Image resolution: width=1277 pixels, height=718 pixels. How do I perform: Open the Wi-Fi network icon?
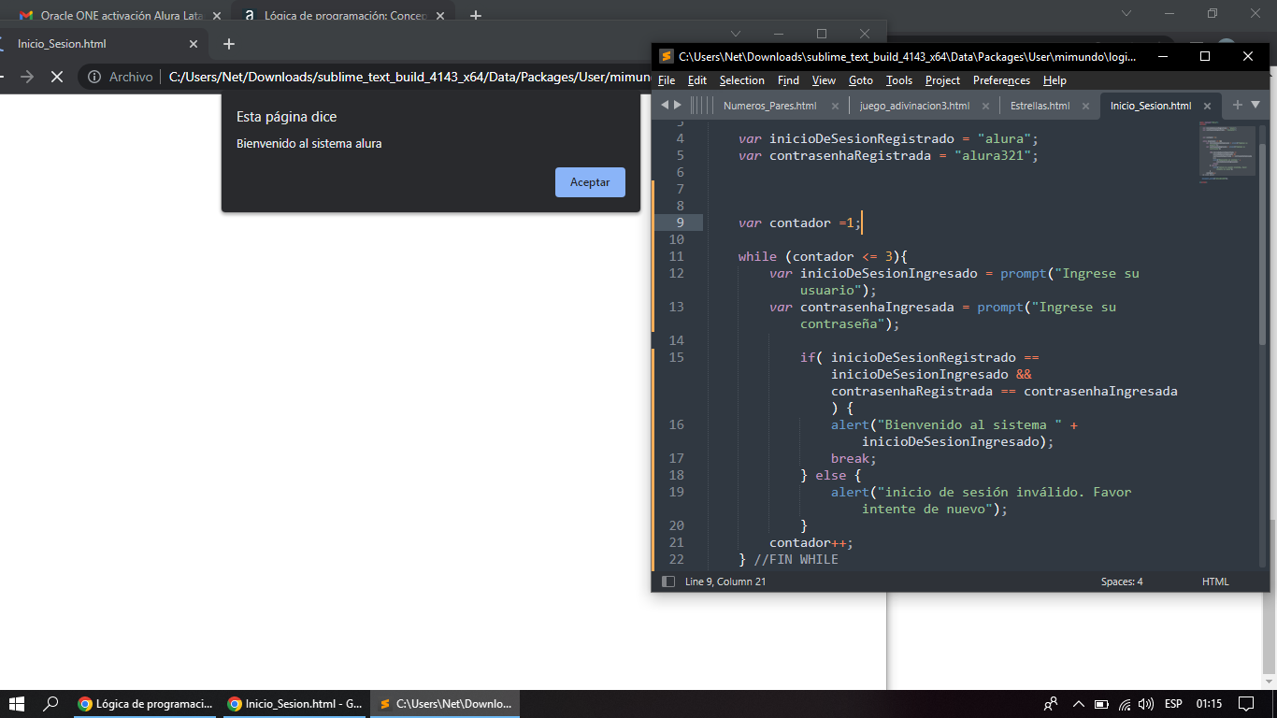[1125, 704]
